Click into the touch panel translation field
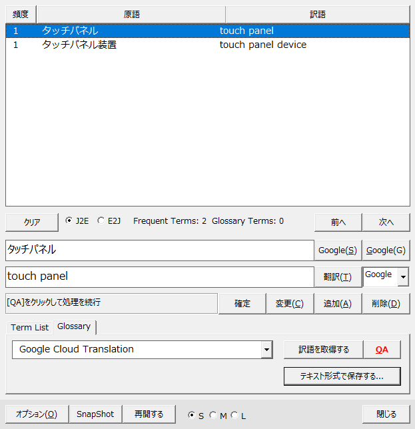Image resolution: width=415 pixels, height=429 pixels. point(159,276)
